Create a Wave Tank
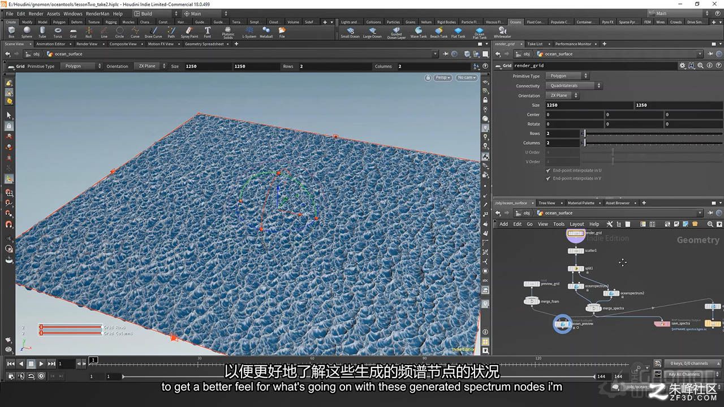This screenshot has height=407, width=724. coord(419,32)
